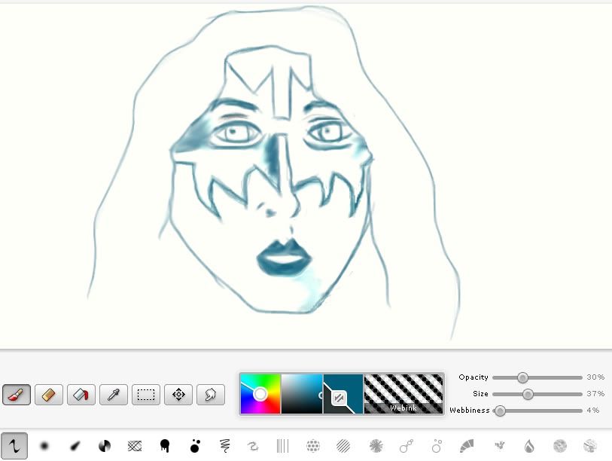Select the dashed rectangle marquee tool
612x461 pixels.
(x=146, y=395)
